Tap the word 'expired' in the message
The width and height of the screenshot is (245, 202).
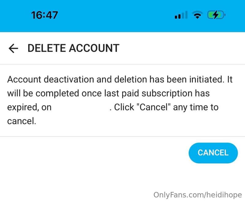point(22,107)
